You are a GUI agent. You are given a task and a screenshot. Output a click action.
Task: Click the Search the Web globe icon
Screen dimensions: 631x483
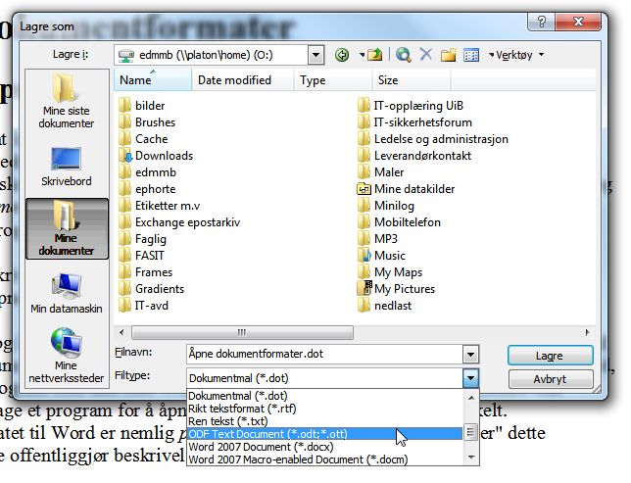pos(404,55)
